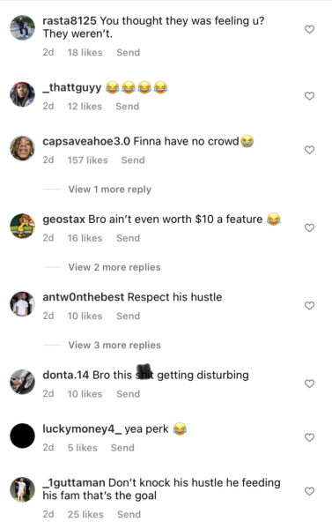This screenshot has width=332, height=529.
Task: Tap the heart on _thattguyy's comment
Action: (309, 96)
